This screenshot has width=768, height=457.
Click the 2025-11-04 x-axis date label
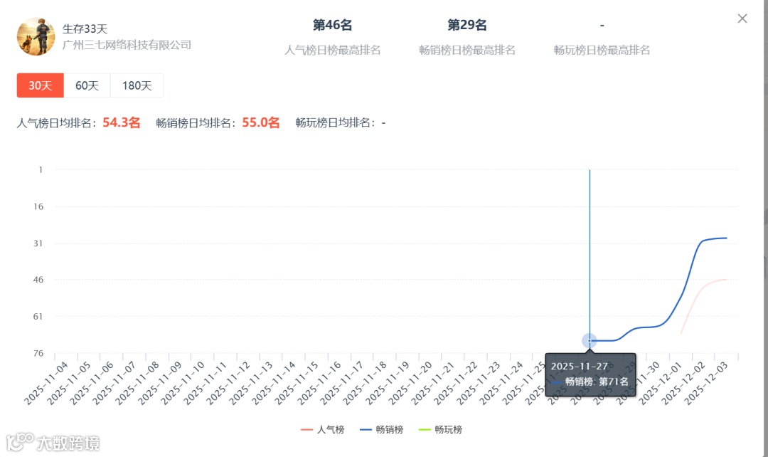click(46, 383)
